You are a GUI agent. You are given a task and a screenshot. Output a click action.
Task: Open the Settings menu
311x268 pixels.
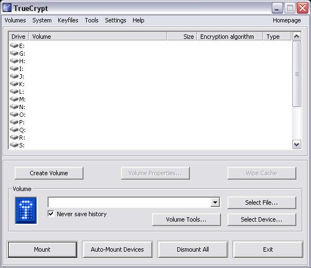coord(116,20)
